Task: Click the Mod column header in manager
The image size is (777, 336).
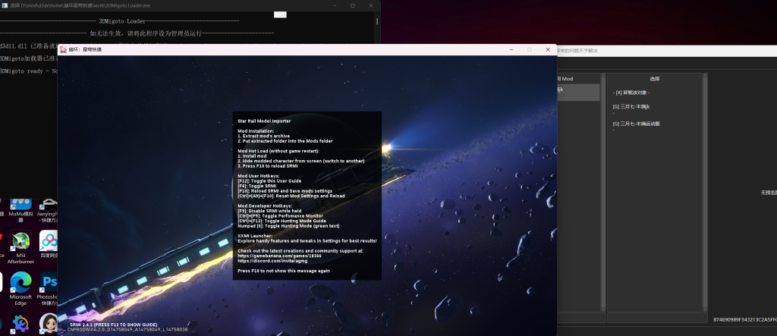Action: click(x=565, y=79)
